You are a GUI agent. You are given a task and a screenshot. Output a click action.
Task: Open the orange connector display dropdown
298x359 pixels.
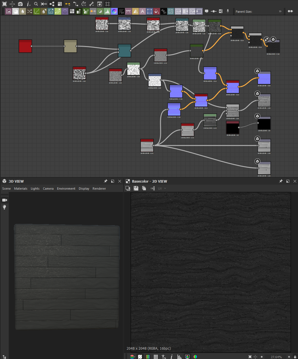(x=68, y=4)
